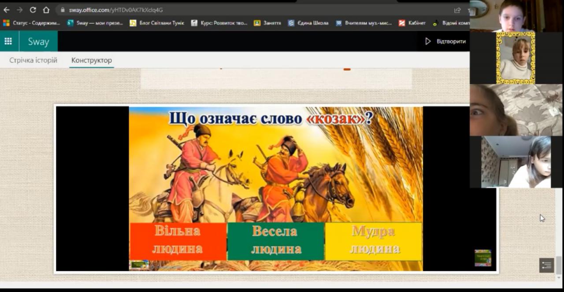
Task: Open the navigation outline button
Action: tap(546, 265)
